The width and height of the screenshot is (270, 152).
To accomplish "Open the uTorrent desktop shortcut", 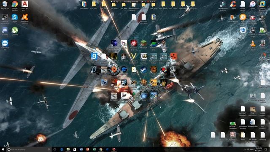I will tap(15, 31).
